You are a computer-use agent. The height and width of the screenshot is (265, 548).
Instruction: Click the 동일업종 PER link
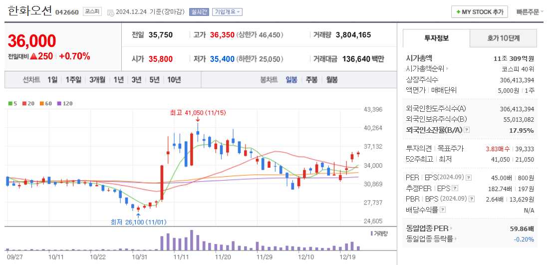click(x=428, y=229)
